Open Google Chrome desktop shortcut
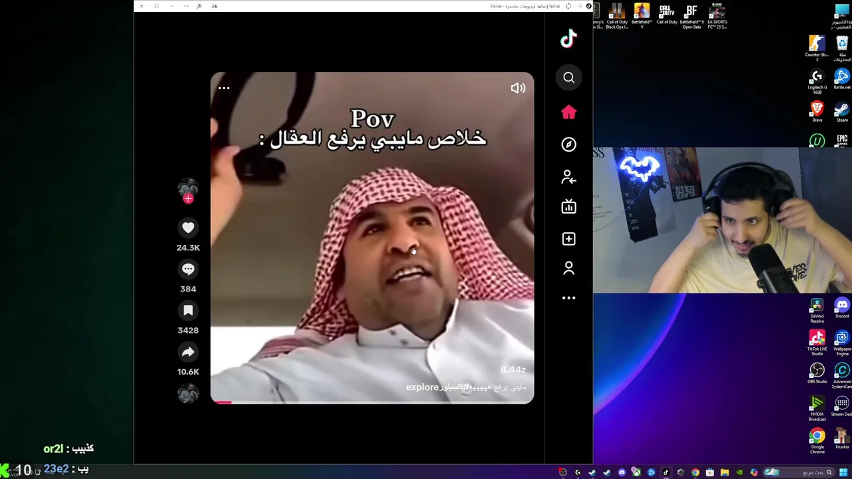 tap(817, 441)
